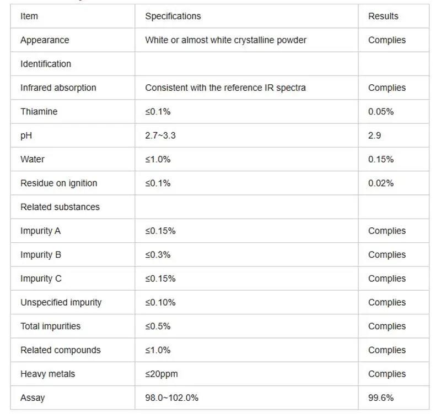
Task: Select the "Related substances" row label
Action: (60, 207)
